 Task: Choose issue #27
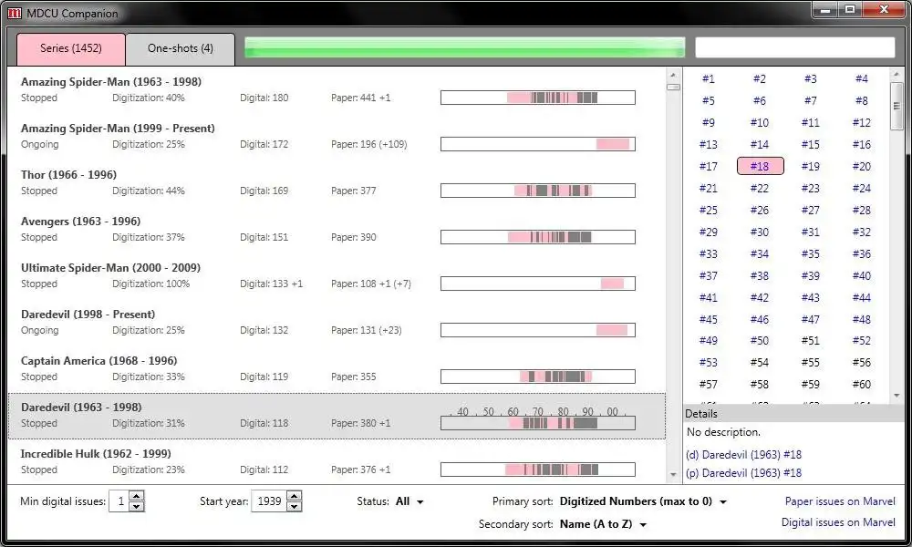coord(810,210)
